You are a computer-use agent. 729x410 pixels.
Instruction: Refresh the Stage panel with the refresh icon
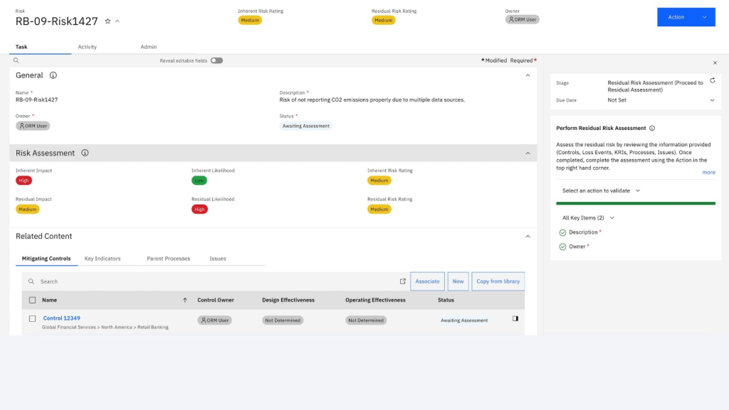[x=712, y=82]
